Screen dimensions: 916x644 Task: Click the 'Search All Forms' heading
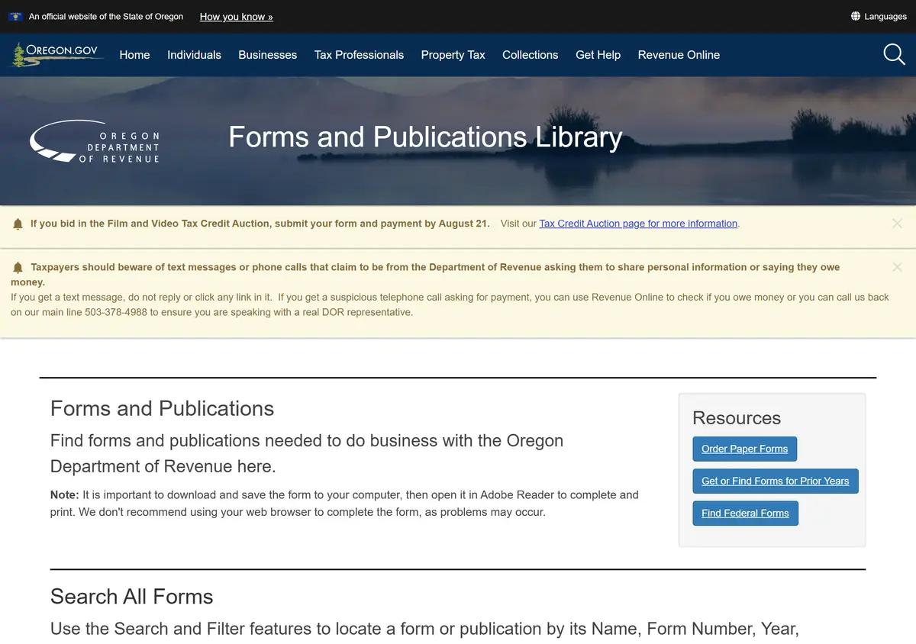click(131, 597)
